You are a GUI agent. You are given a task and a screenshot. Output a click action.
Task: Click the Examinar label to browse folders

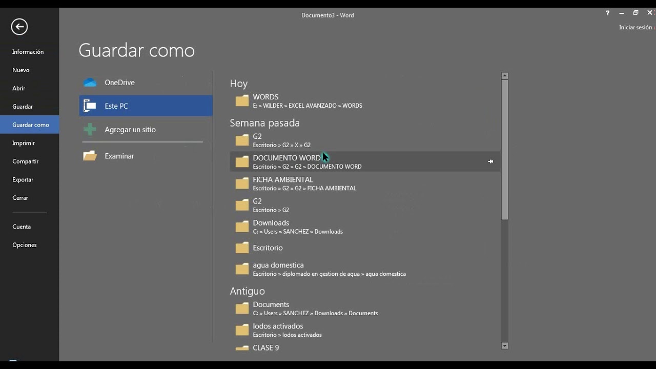(119, 156)
